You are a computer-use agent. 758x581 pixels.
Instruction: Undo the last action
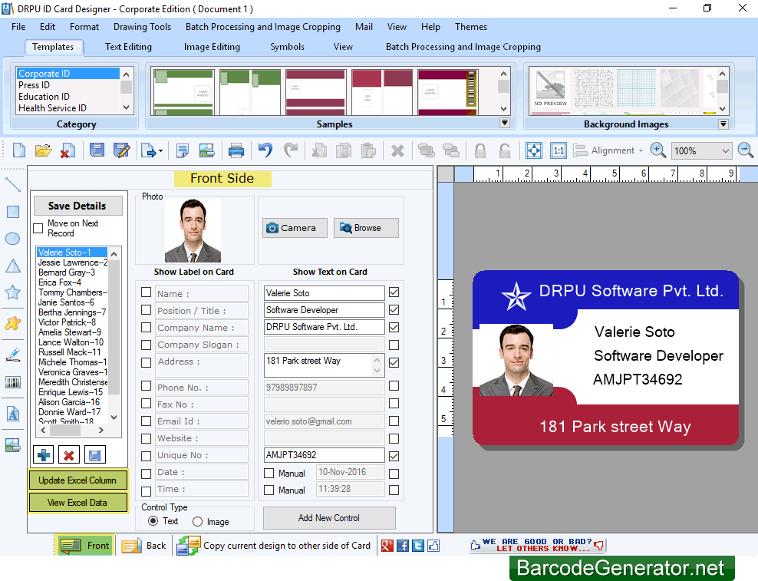pos(265,150)
